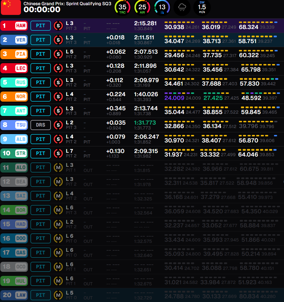Click HAM's last lap time 2:15.281

(x=145, y=23)
